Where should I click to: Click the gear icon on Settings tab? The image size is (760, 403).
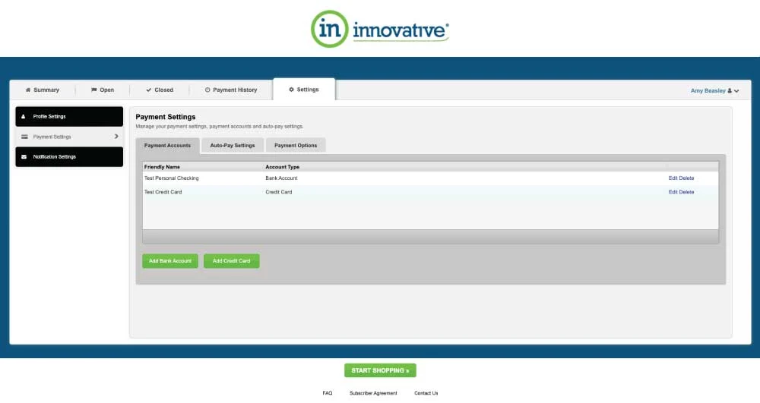(x=291, y=90)
